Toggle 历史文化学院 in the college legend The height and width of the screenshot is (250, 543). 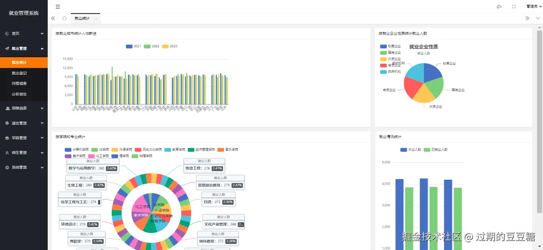149,150
